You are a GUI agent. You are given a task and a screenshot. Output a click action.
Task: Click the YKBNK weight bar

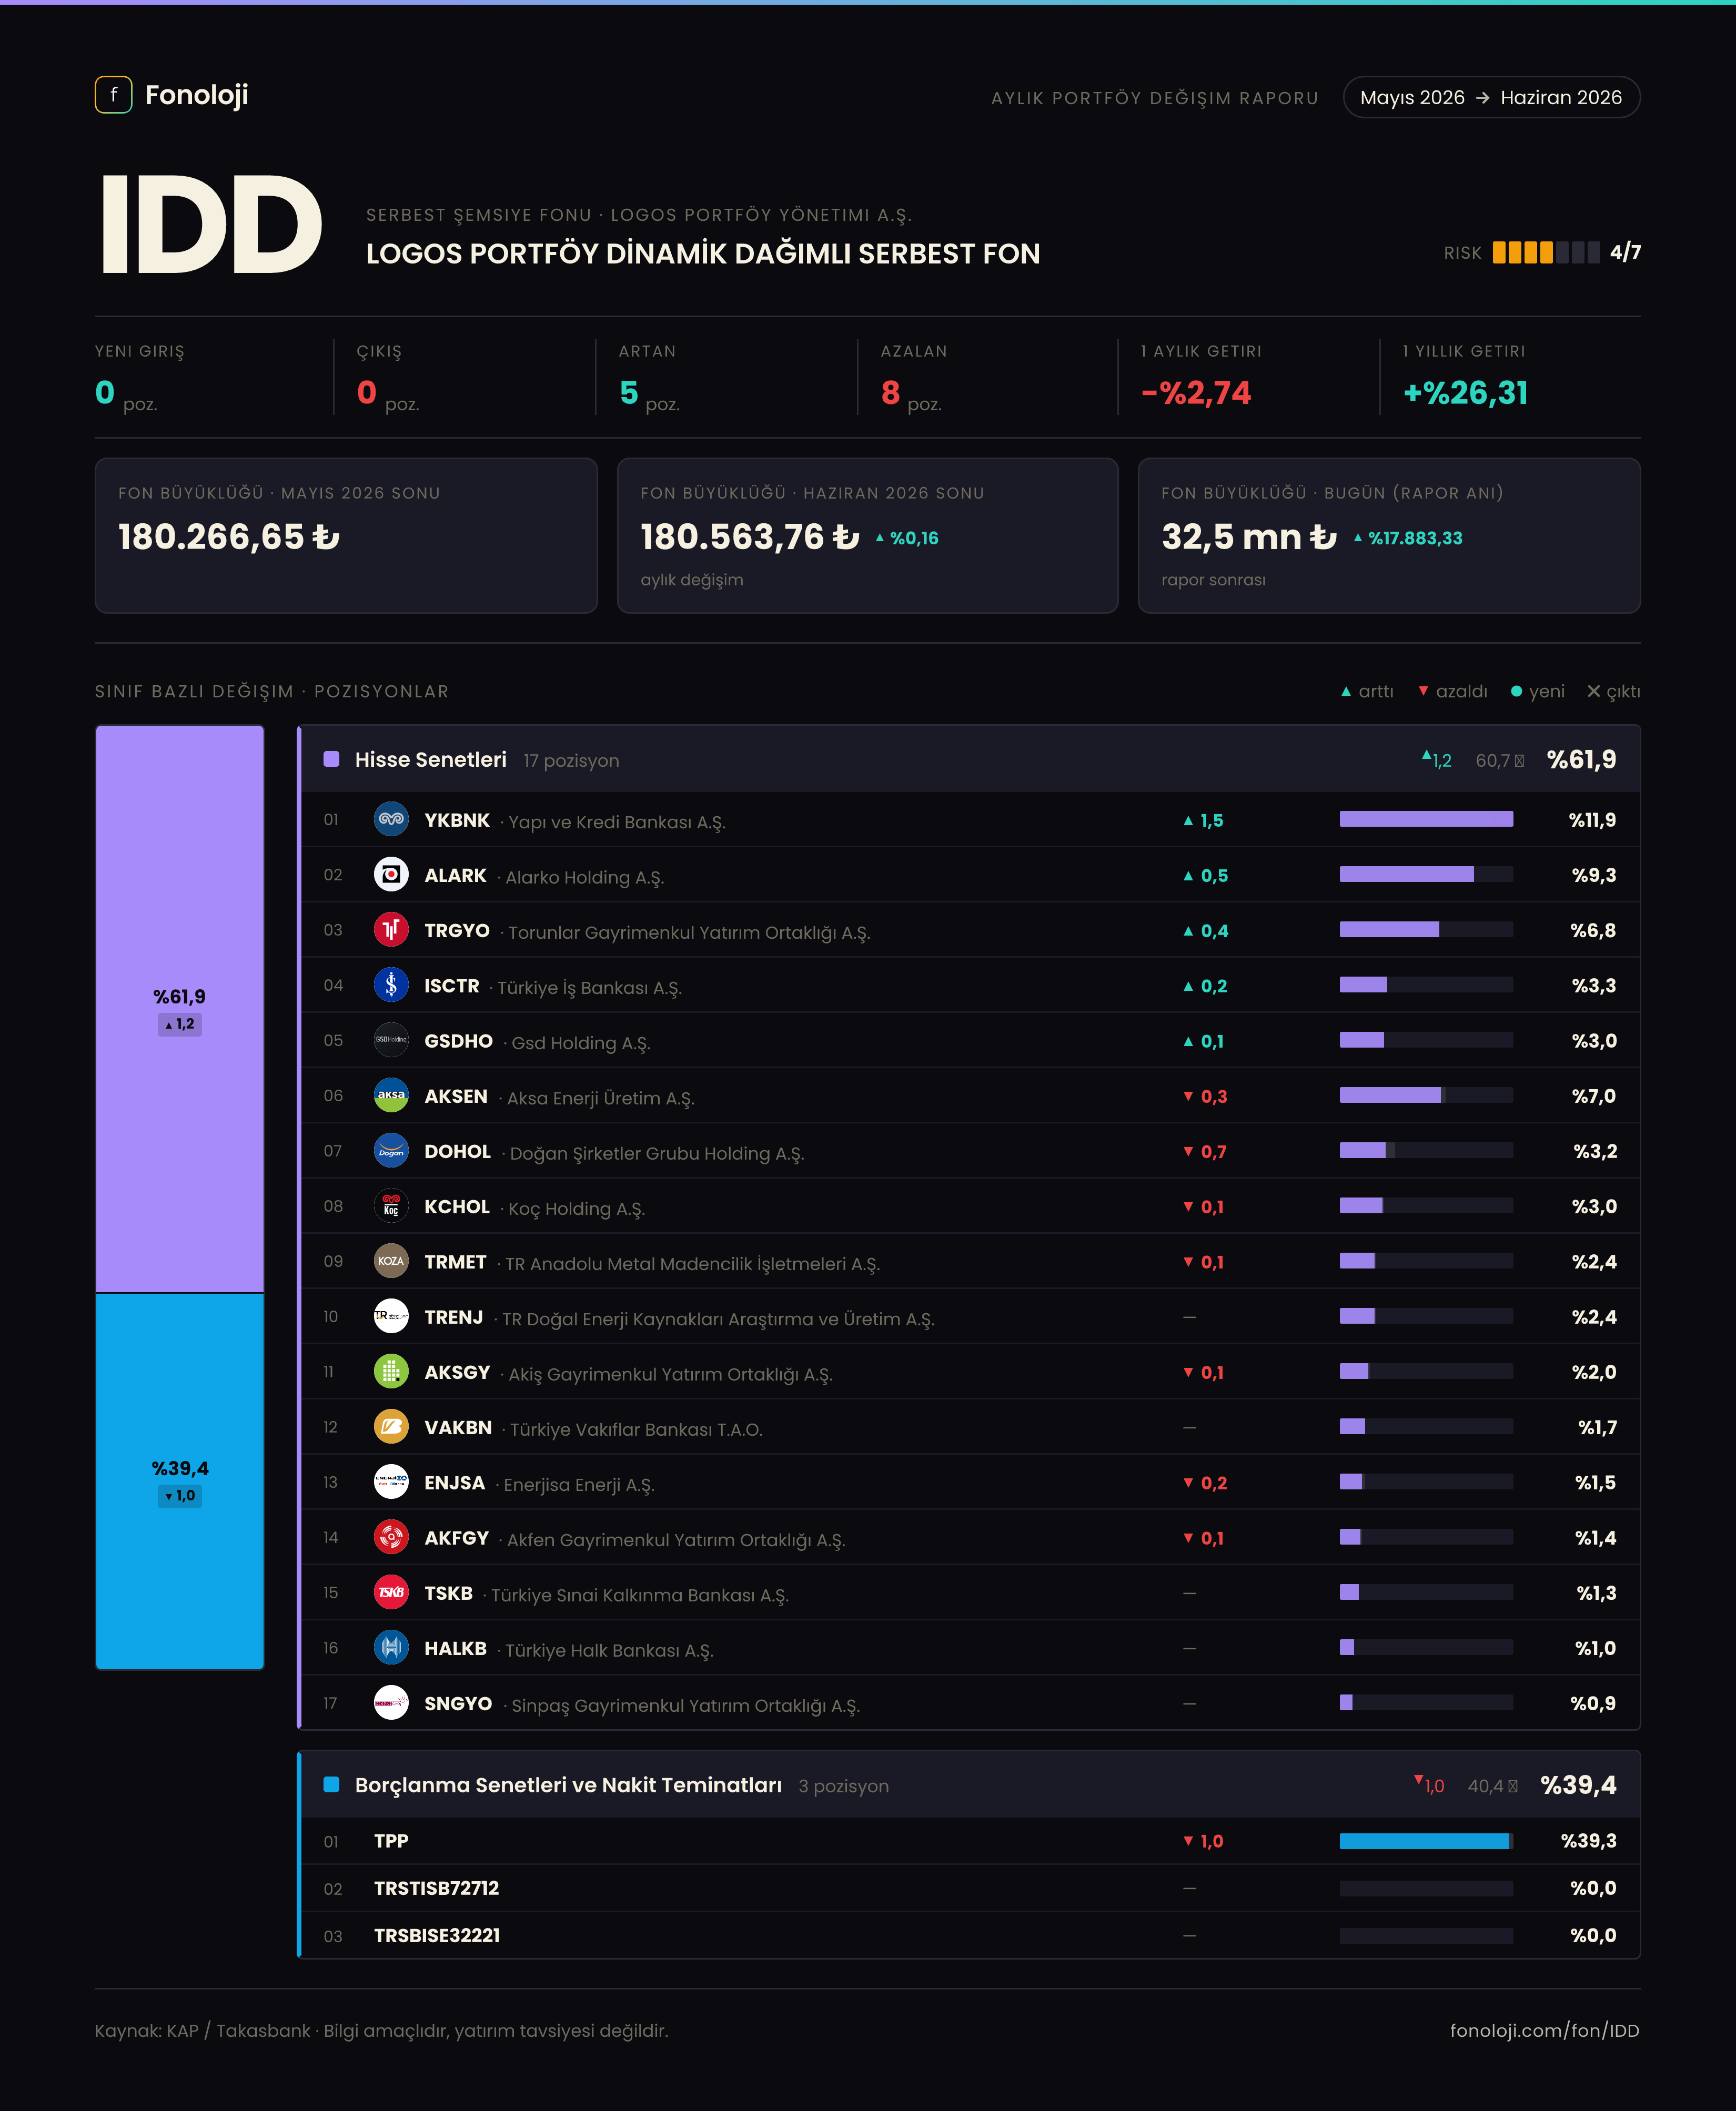click(1426, 819)
